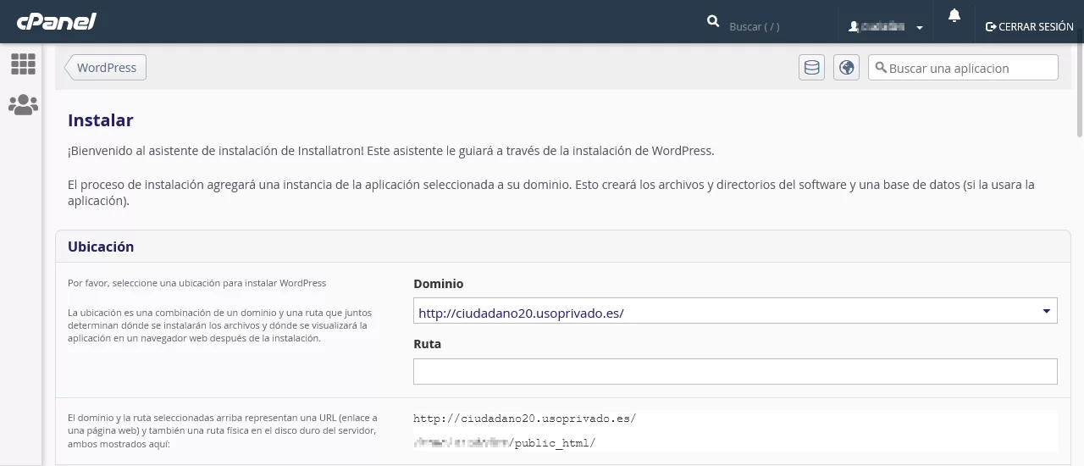
Task: Open the apps grid icon in sidebar
Action: pos(23,64)
